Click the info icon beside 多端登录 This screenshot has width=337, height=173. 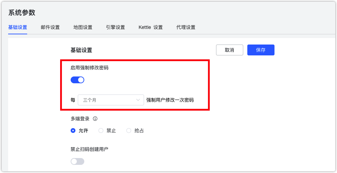click(x=95, y=119)
